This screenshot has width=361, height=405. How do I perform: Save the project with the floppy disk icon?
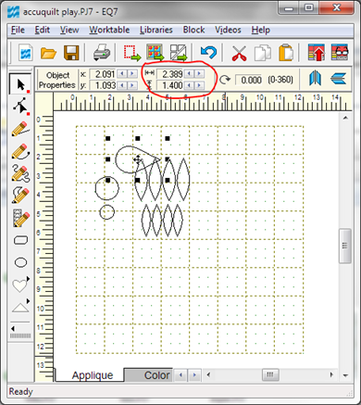tap(71, 53)
